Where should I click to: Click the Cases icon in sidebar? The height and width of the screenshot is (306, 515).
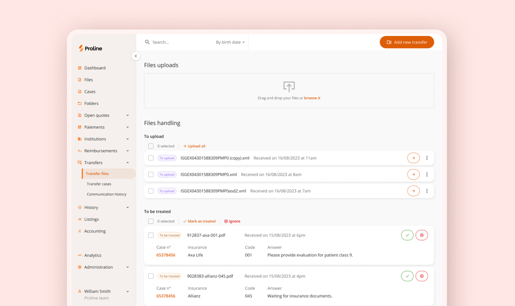(79, 91)
